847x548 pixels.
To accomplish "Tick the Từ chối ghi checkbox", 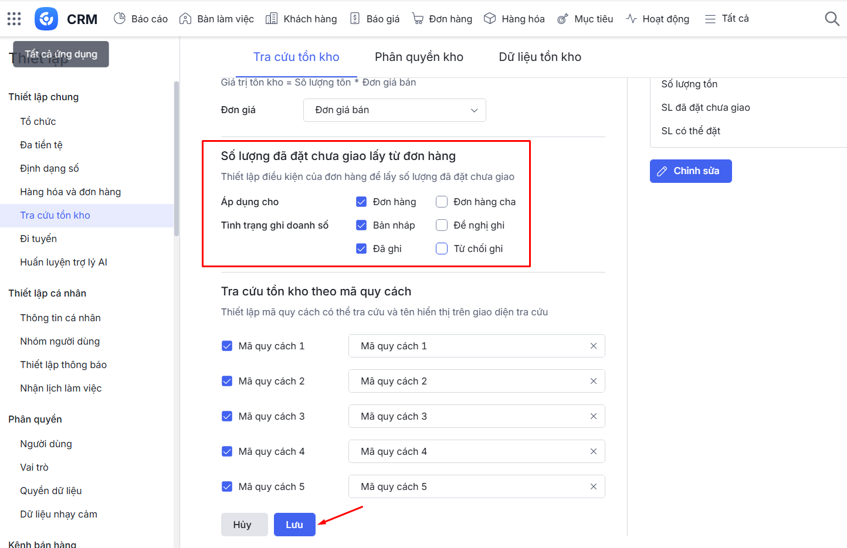I will [442, 249].
